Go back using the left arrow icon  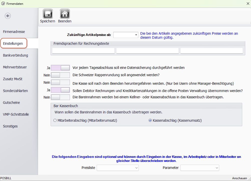tap(8, 16)
